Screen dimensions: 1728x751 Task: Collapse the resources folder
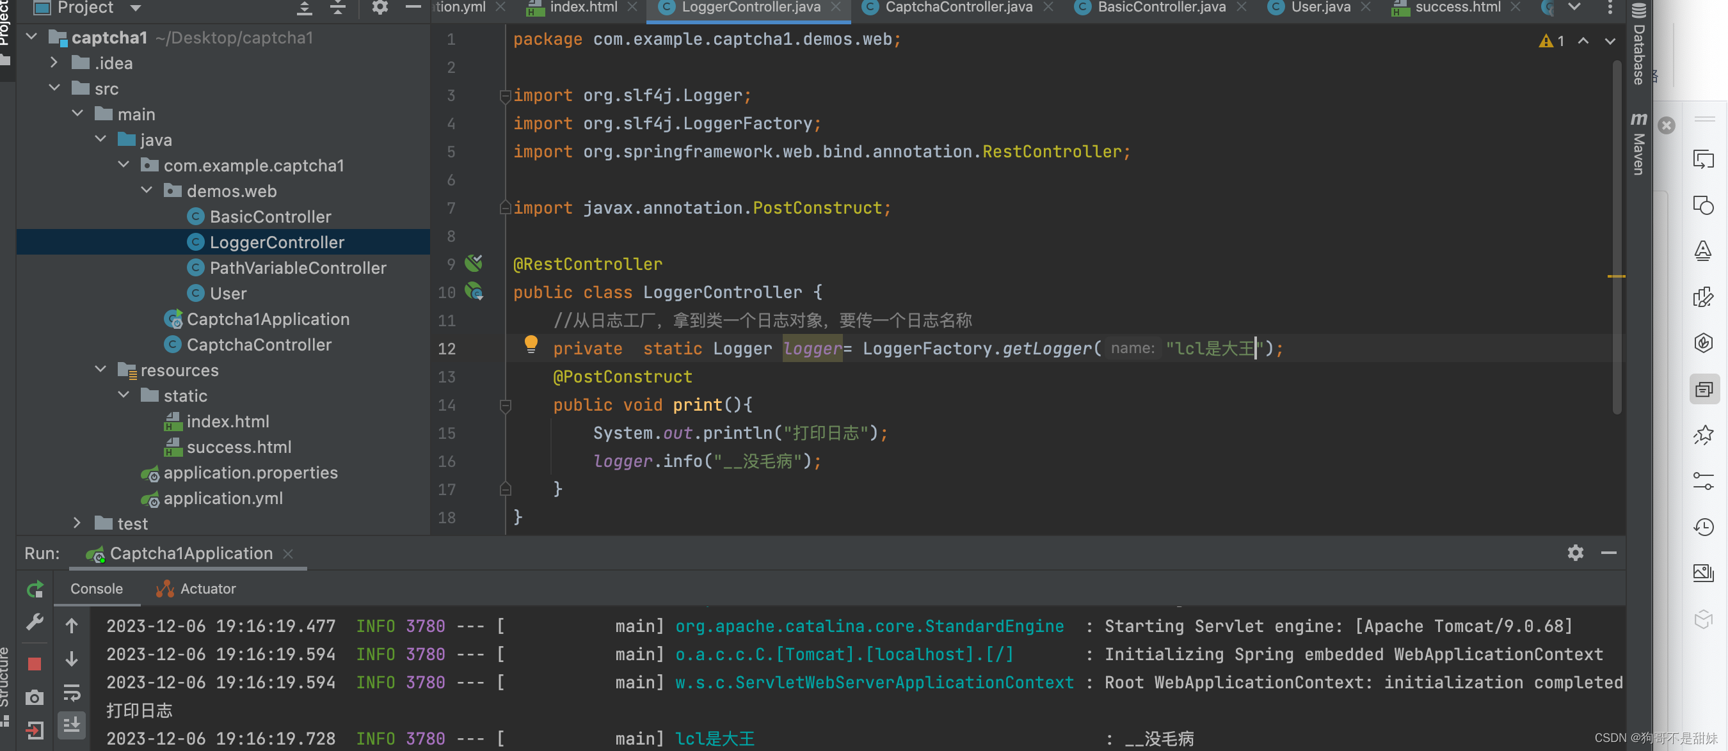[100, 369]
